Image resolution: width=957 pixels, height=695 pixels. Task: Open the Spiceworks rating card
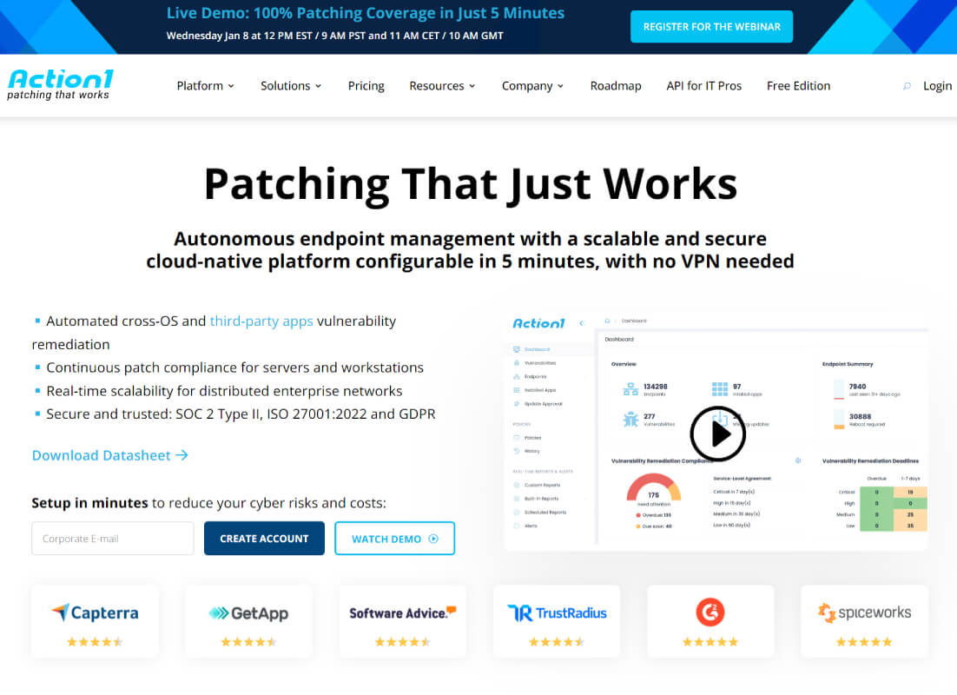pyautogui.click(x=864, y=622)
